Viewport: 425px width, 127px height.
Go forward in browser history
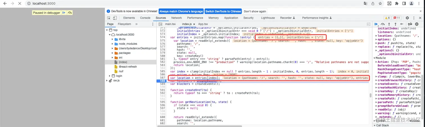(x=12, y=4)
